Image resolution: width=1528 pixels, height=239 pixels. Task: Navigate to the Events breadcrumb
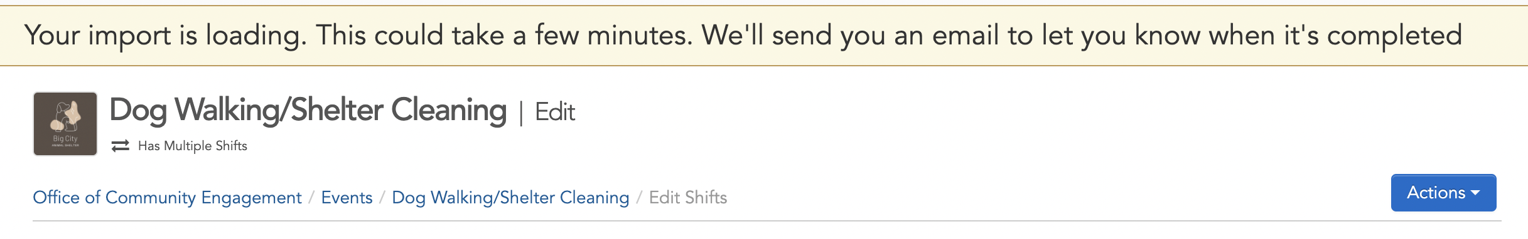point(347,198)
